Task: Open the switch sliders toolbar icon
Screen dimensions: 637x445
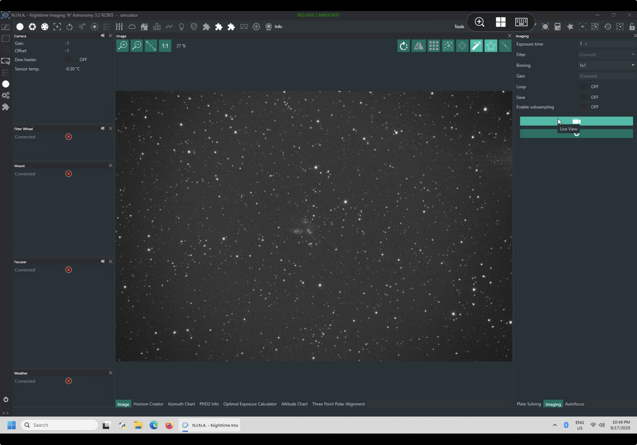Action: (x=119, y=26)
